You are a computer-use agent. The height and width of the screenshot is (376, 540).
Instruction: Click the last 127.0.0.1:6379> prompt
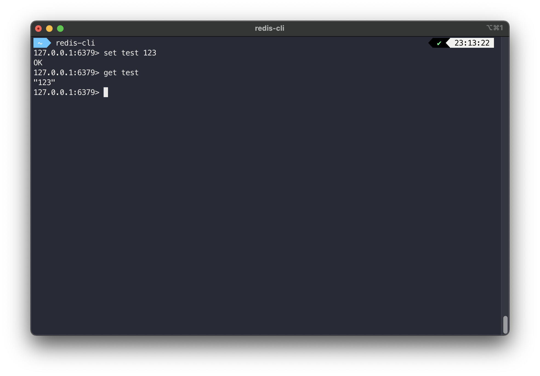pyautogui.click(x=66, y=92)
